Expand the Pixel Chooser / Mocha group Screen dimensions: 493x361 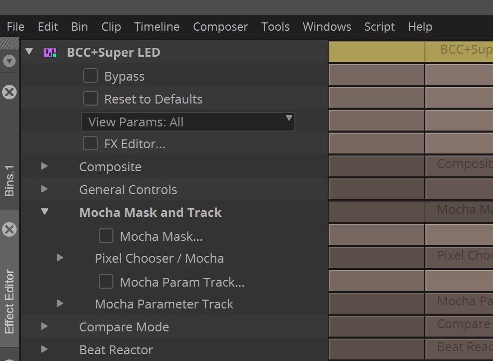pyautogui.click(x=60, y=257)
